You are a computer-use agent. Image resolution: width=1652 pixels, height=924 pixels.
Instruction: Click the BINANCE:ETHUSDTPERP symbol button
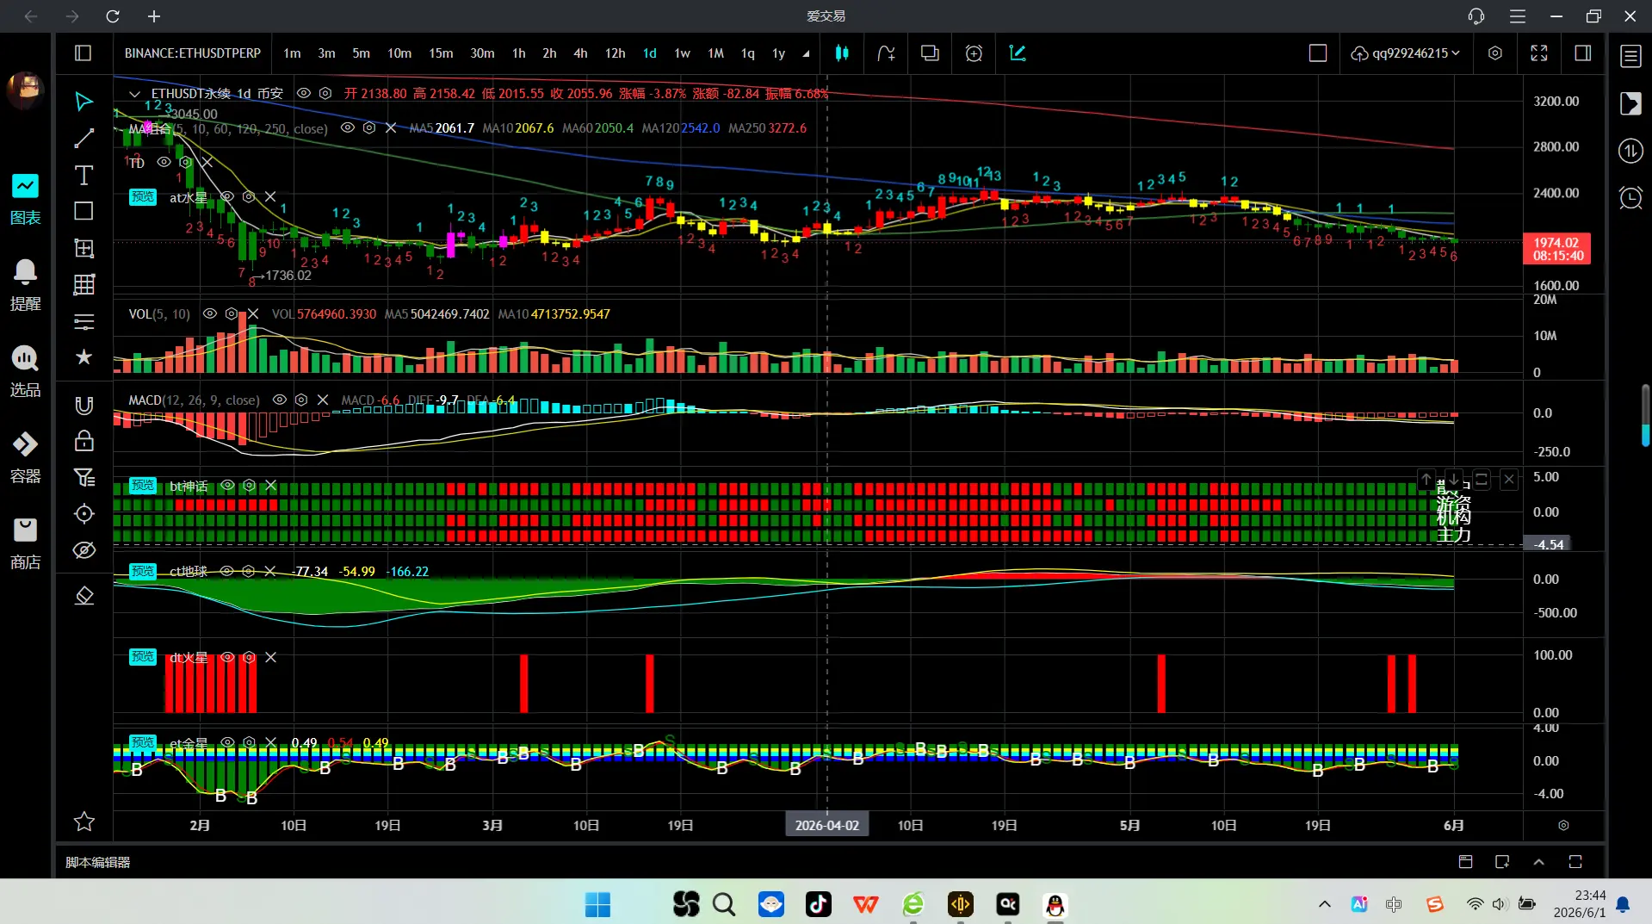193,53
